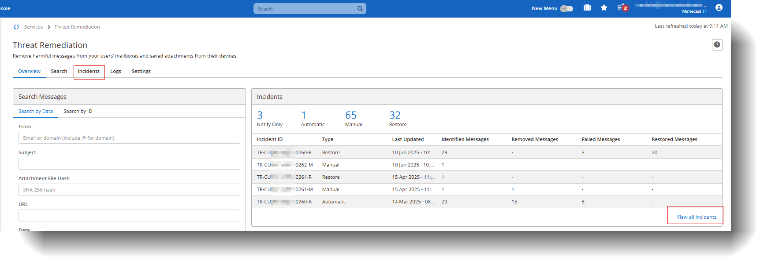Expand the breadcrumb chevron after Services
775x275 pixels.
point(48,27)
